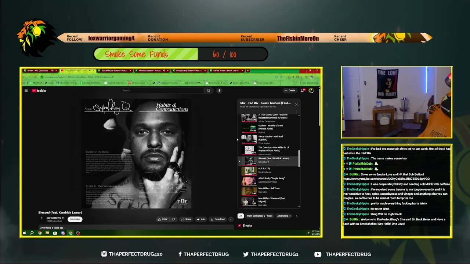Open Microsoft Store from the taskbar

pyautogui.click(x=55, y=233)
